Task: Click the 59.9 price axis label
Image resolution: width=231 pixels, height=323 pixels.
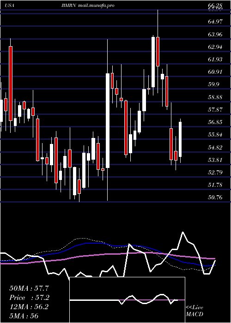Action: coord(214,84)
